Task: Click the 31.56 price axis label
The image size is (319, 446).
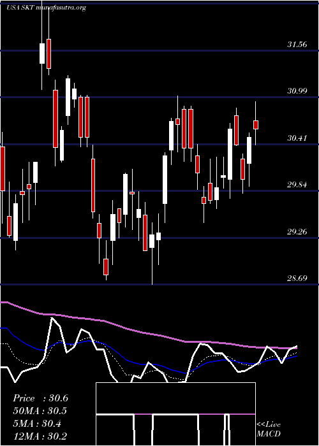Action: point(297,45)
